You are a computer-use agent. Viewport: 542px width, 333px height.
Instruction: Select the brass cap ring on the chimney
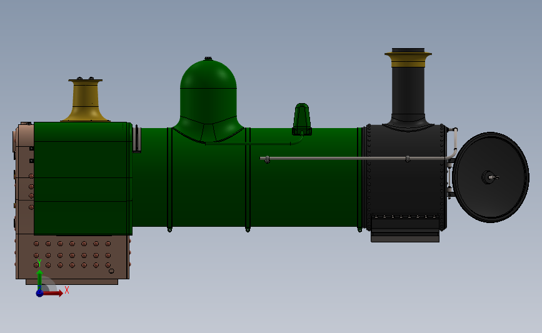(408, 59)
